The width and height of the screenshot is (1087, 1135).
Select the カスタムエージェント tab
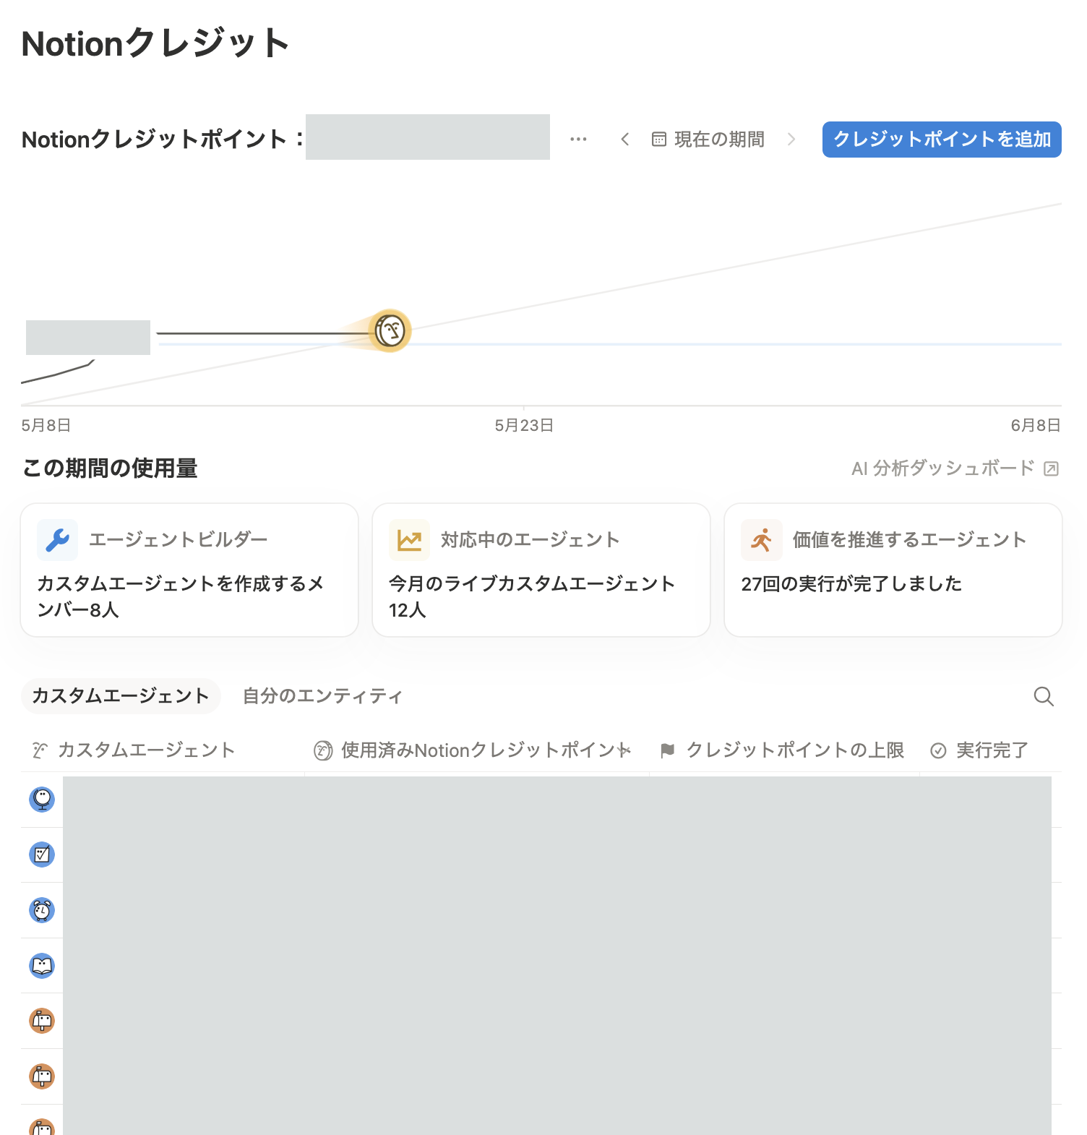click(121, 695)
